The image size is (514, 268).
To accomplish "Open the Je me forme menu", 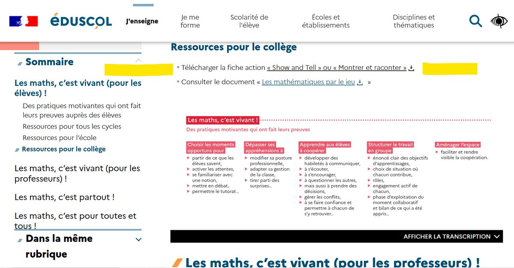I will 190,20.
